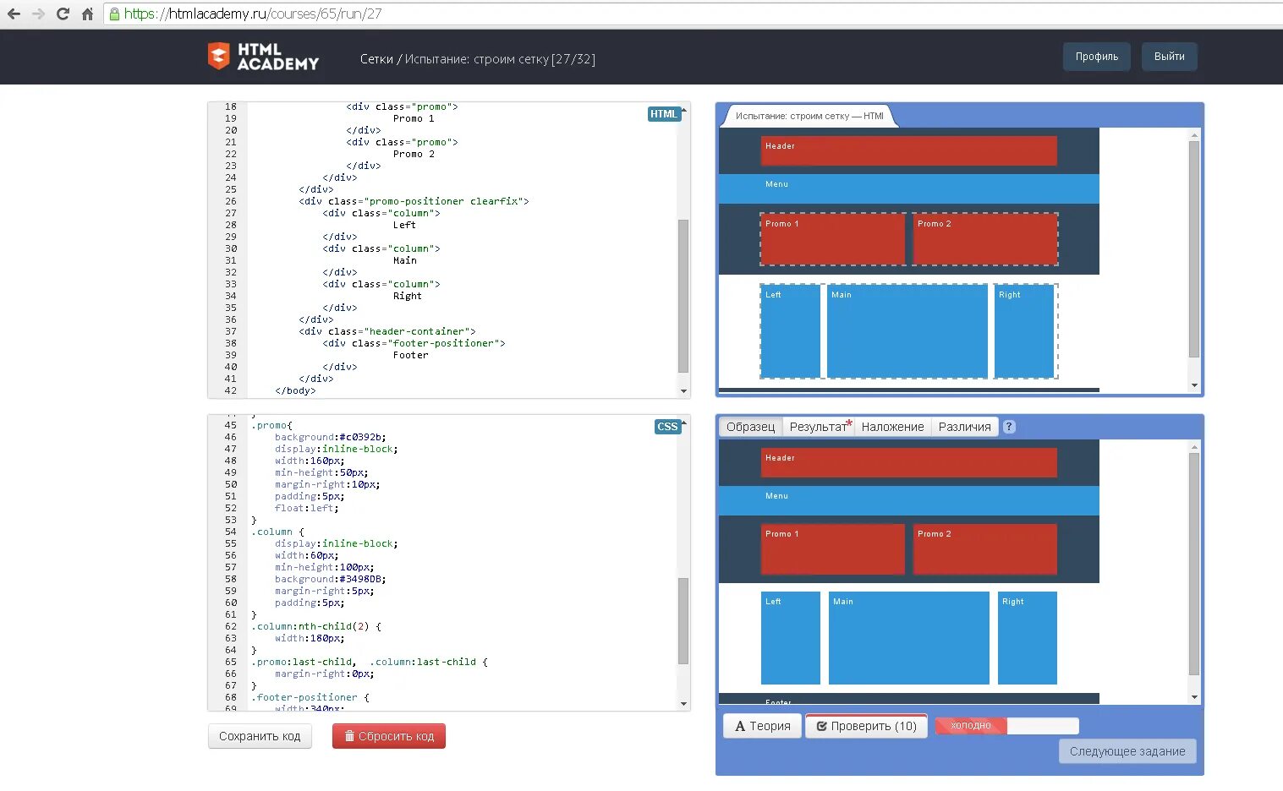Image resolution: width=1283 pixels, height=791 pixels.
Task: Click the blue question mark help icon
Action: [x=1009, y=427]
